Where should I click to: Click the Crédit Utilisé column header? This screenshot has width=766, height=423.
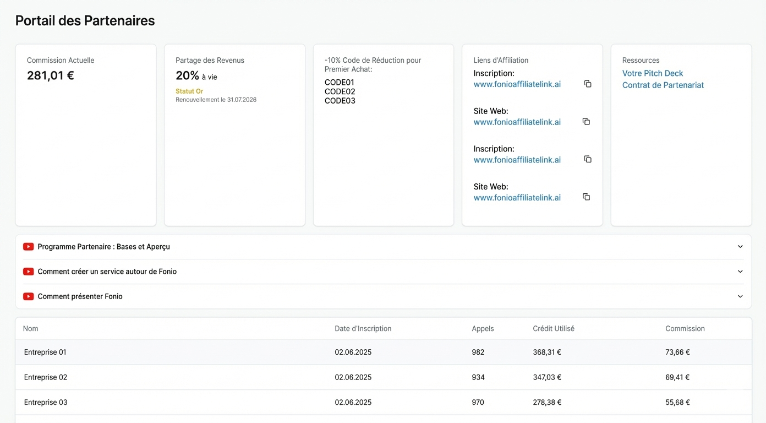pos(554,328)
